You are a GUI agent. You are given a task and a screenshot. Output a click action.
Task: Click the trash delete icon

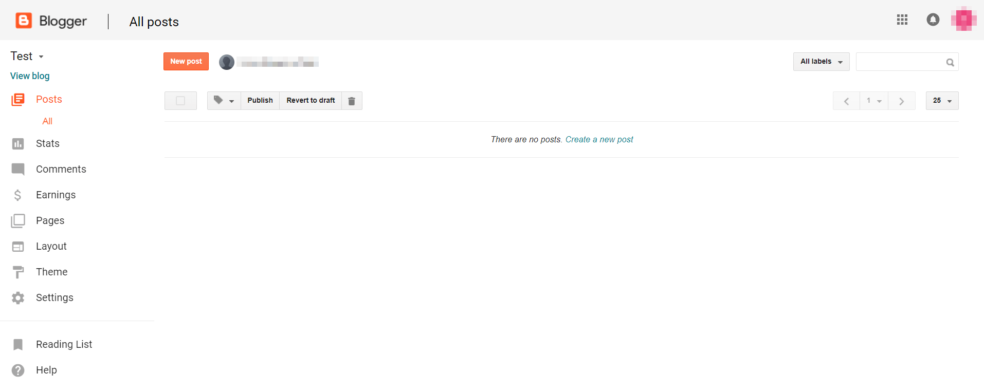(x=352, y=101)
